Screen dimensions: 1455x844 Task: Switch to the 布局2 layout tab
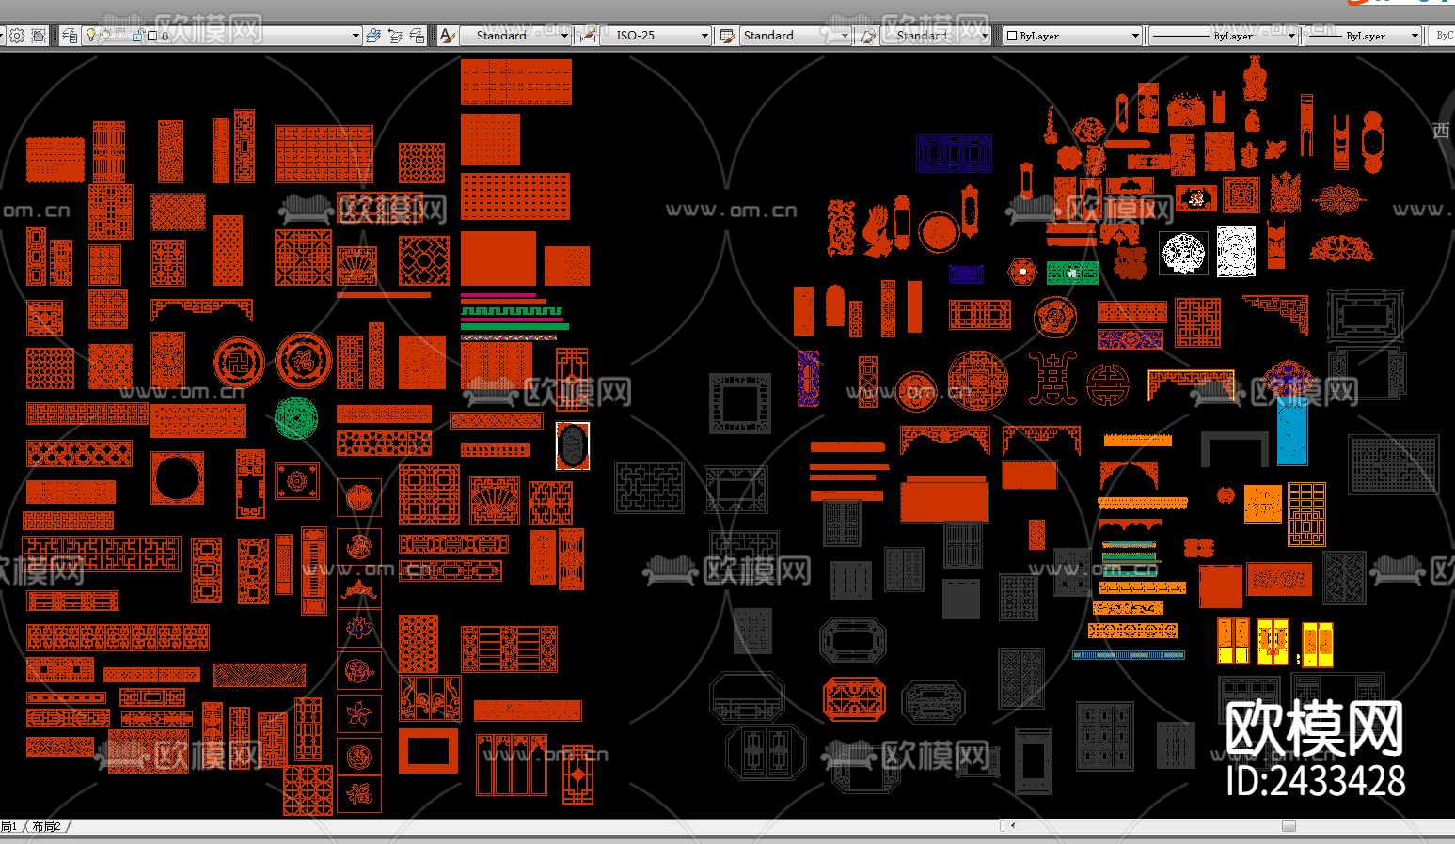click(46, 826)
